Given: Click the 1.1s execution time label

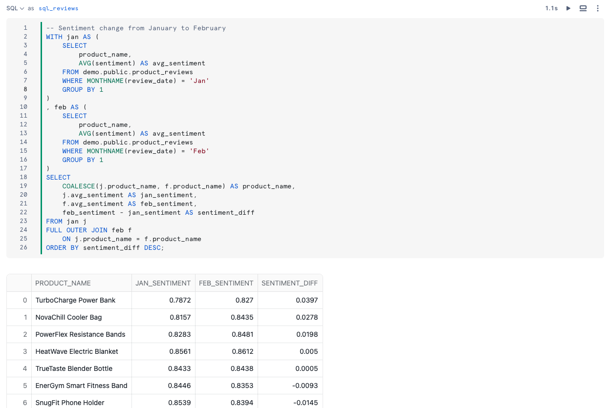Looking at the screenshot, I should click(x=551, y=8).
